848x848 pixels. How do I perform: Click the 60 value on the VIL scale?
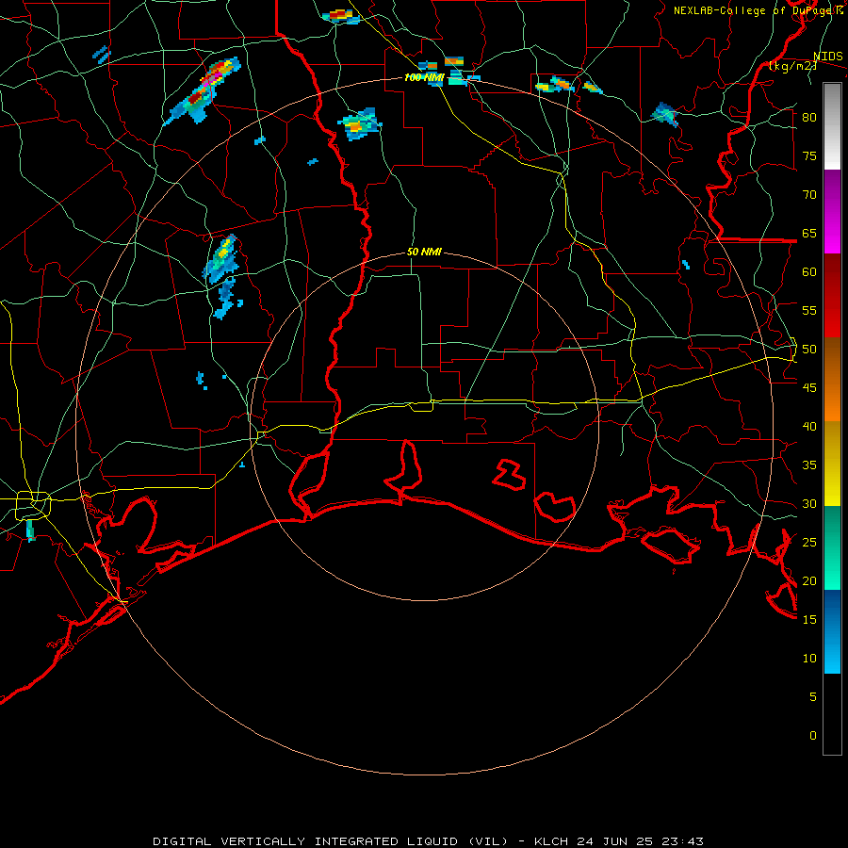click(x=809, y=272)
